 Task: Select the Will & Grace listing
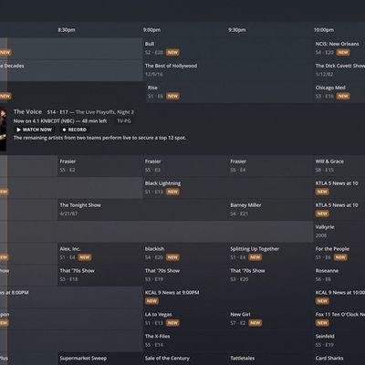339,166
